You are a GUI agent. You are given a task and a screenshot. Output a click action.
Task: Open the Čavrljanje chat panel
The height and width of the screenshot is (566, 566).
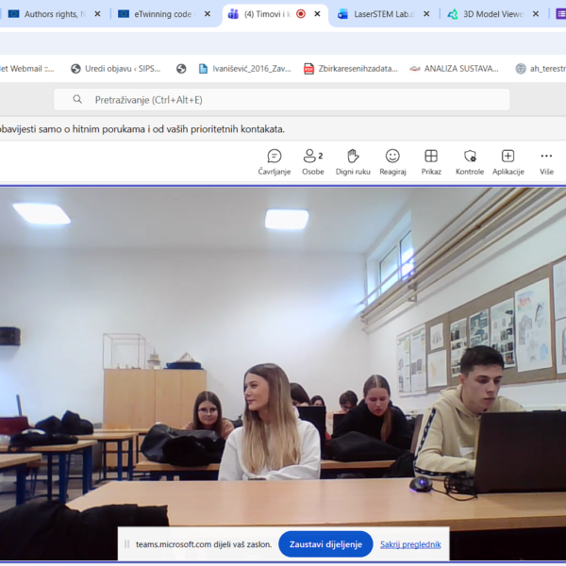click(x=274, y=161)
